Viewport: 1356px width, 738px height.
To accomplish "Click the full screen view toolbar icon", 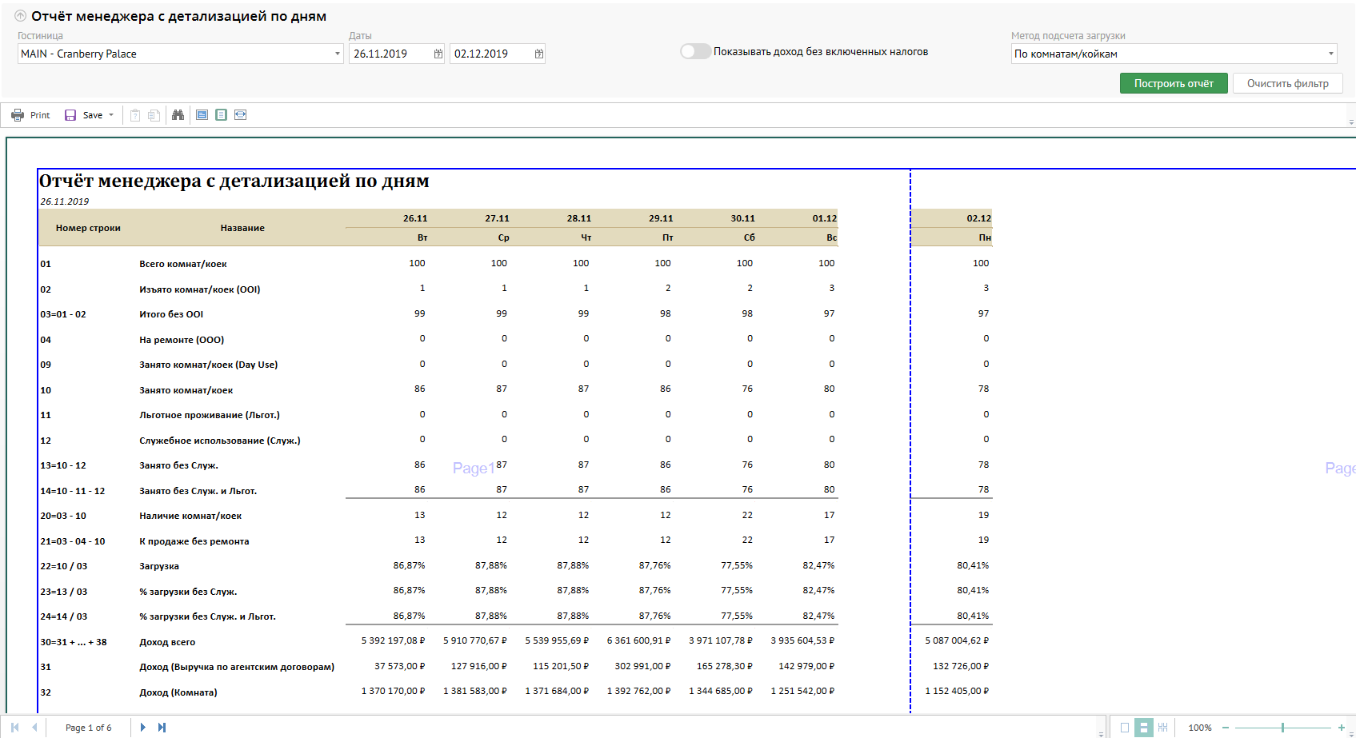I will click(202, 115).
